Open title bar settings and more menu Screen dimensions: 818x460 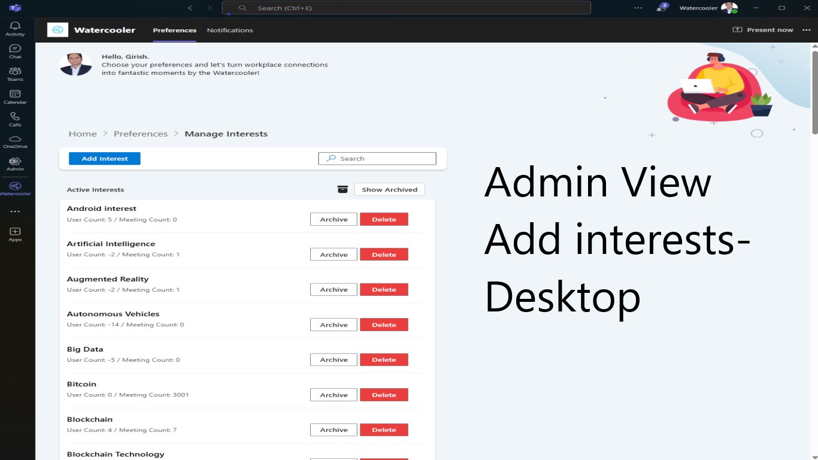(x=638, y=8)
